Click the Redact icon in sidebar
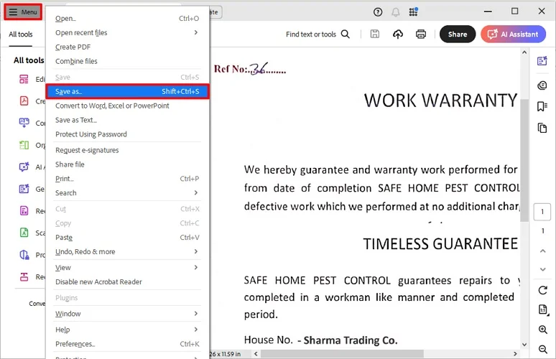Screen dimensions: 556x359 pyautogui.click(x=24, y=276)
